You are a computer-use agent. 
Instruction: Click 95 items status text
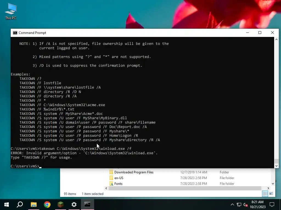click(70, 194)
